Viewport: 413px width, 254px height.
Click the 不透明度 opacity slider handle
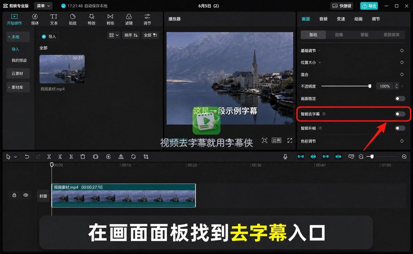(370, 86)
